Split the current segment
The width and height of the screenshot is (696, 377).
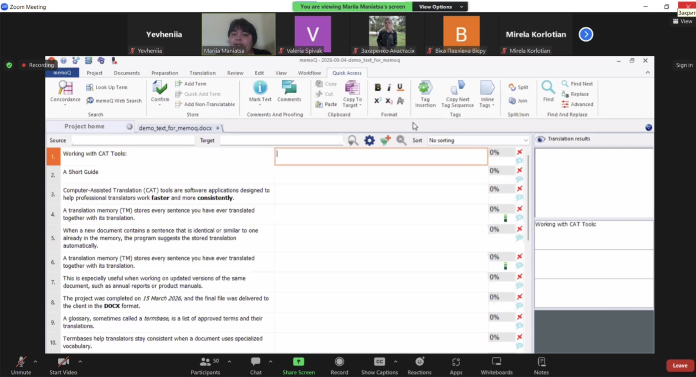click(x=519, y=88)
